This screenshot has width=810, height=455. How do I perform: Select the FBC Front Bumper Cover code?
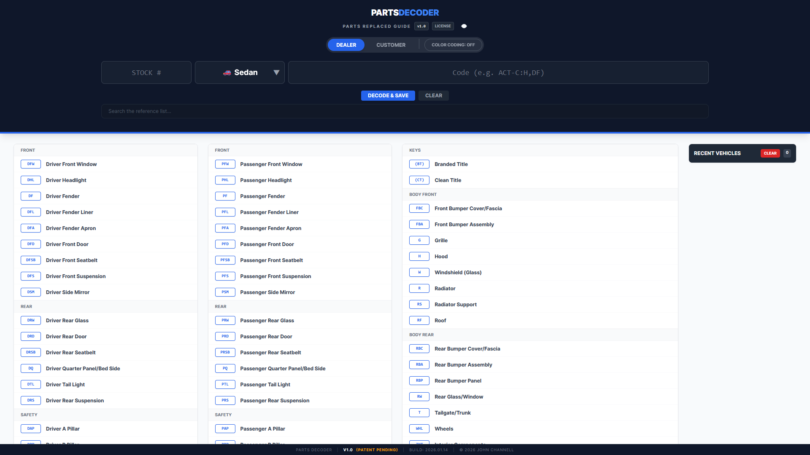click(419, 208)
